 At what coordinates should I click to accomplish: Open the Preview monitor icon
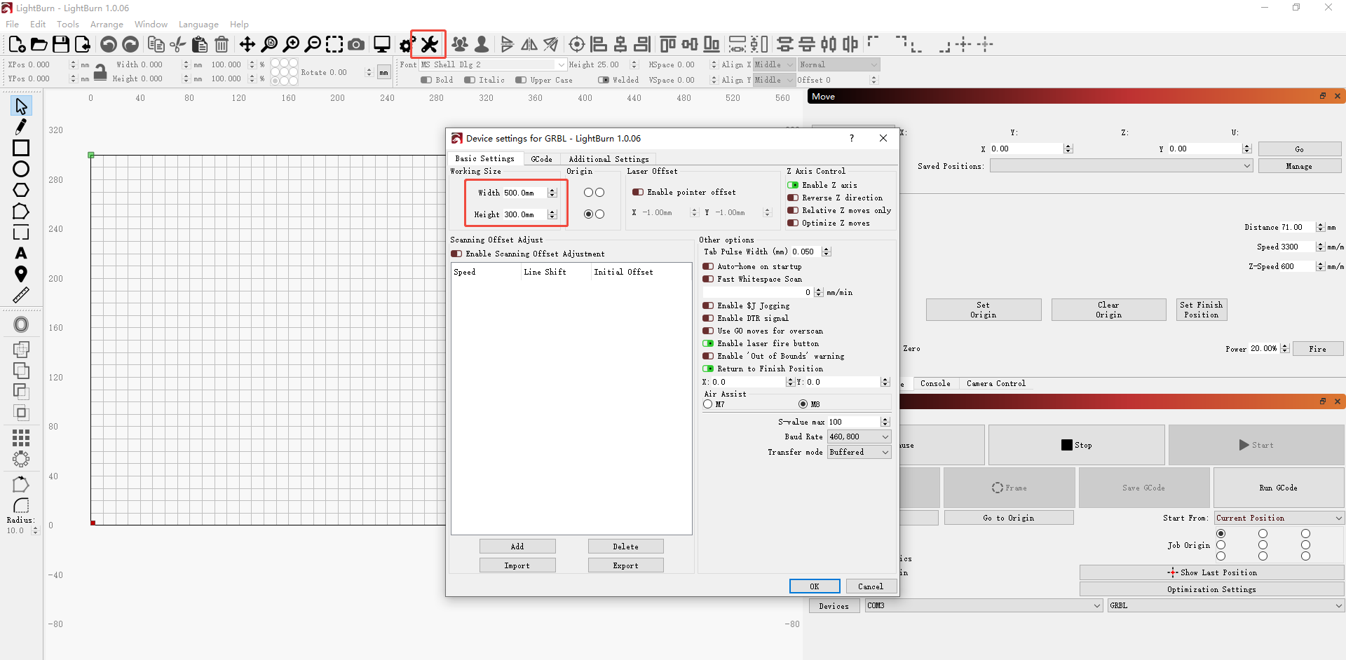click(x=382, y=44)
